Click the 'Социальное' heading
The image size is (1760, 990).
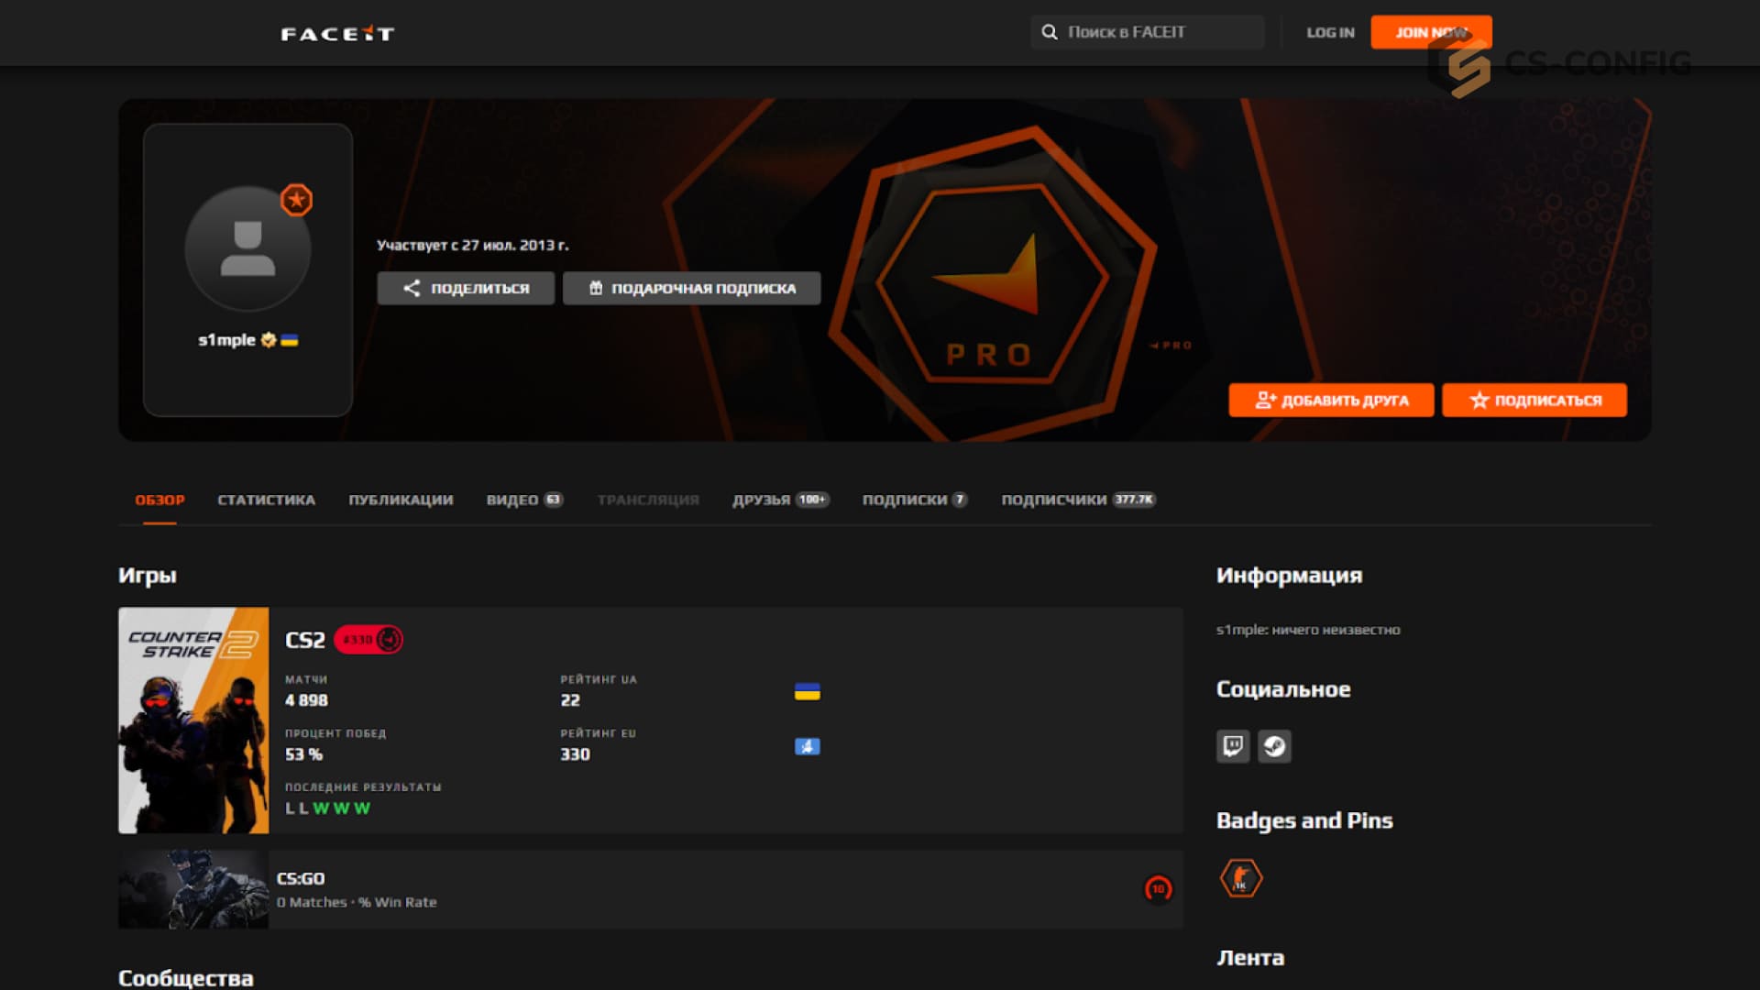click(x=1283, y=689)
